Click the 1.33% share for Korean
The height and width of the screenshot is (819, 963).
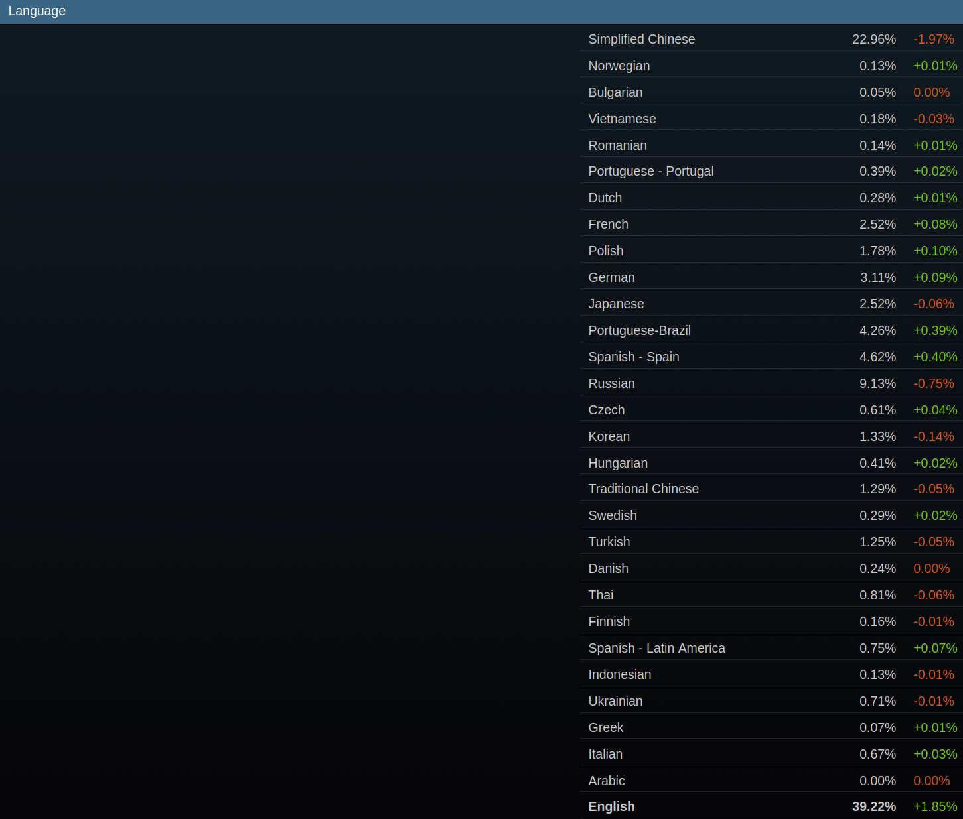click(x=877, y=436)
